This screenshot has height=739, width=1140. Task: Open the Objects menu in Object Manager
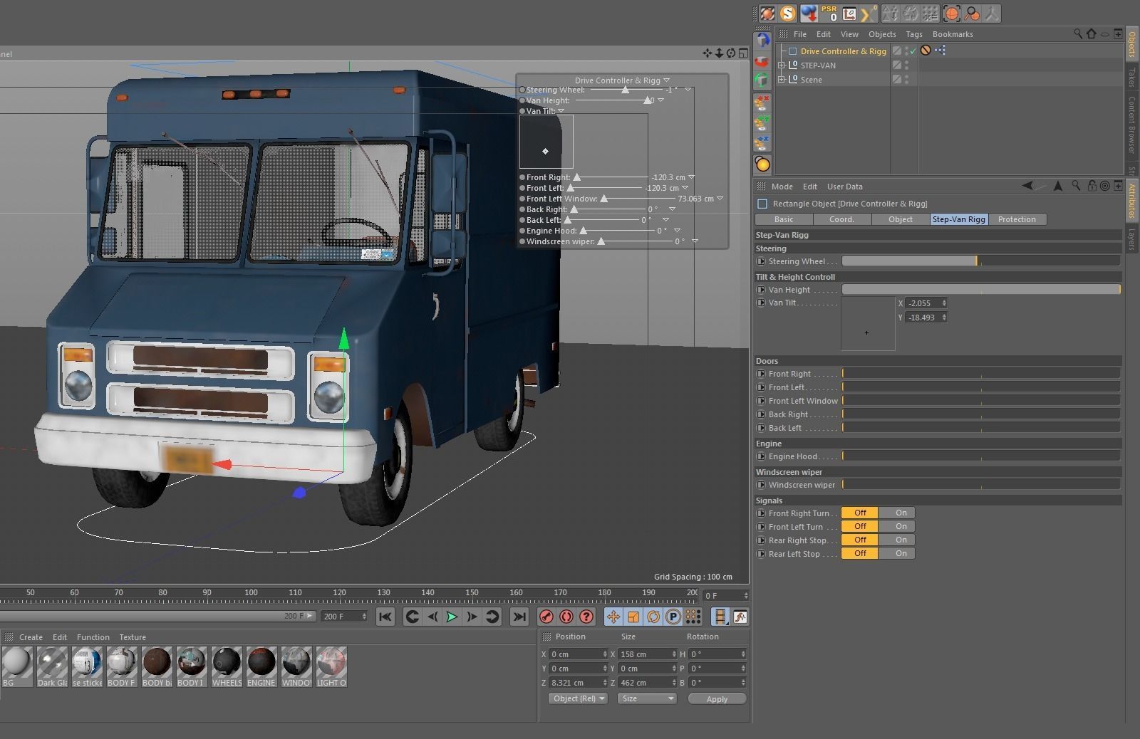click(x=882, y=34)
